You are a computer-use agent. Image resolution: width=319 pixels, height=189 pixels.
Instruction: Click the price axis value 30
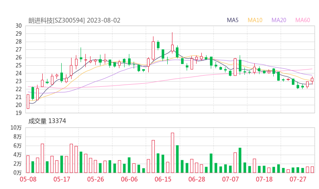point(19,26)
